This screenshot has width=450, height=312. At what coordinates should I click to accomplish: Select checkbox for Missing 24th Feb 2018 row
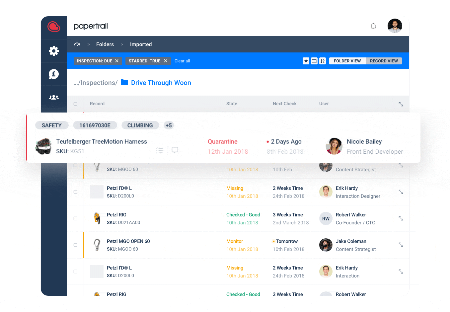75,192
